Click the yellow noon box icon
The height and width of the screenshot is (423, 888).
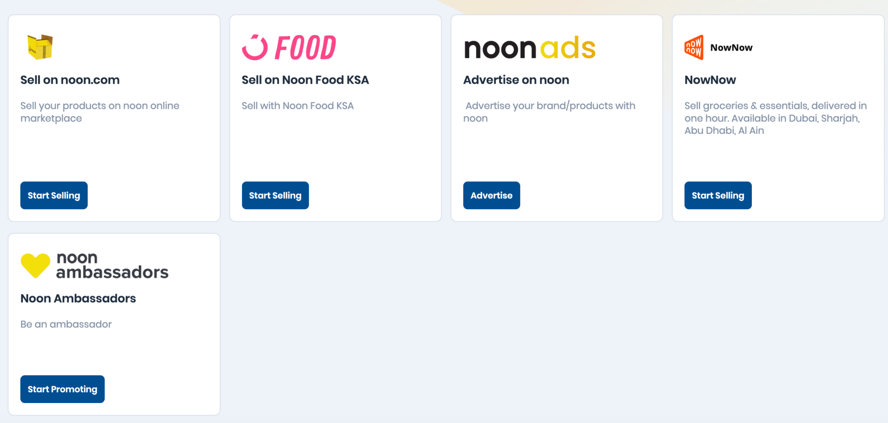click(x=39, y=48)
